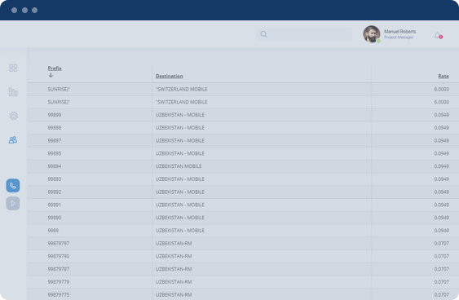459x300 pixels.
Task: Sort by Prefix column header
Action: [x=55, y=68]
